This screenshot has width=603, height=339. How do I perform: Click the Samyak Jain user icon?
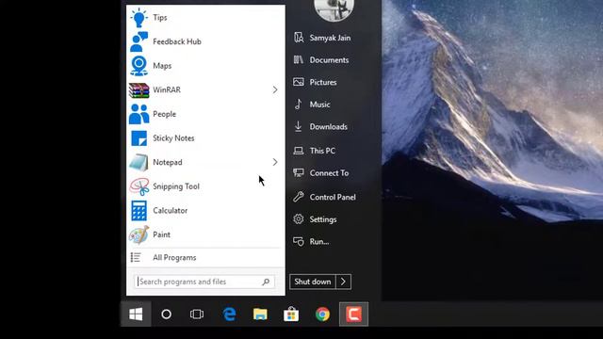299,38
